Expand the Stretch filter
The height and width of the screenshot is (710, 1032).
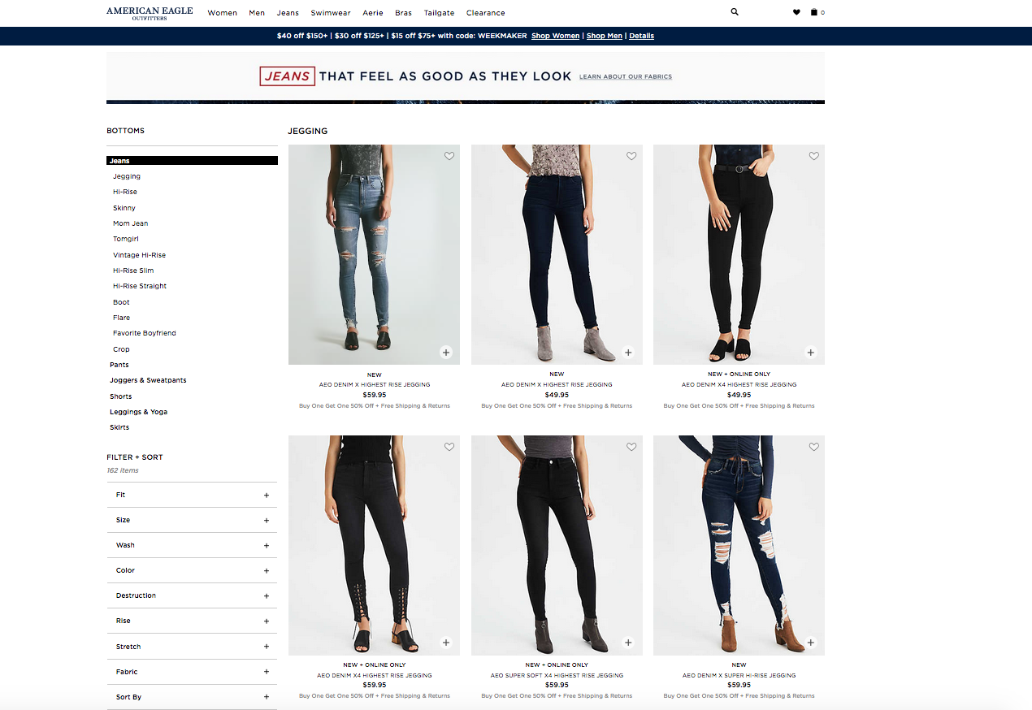[x=192, y=647]
